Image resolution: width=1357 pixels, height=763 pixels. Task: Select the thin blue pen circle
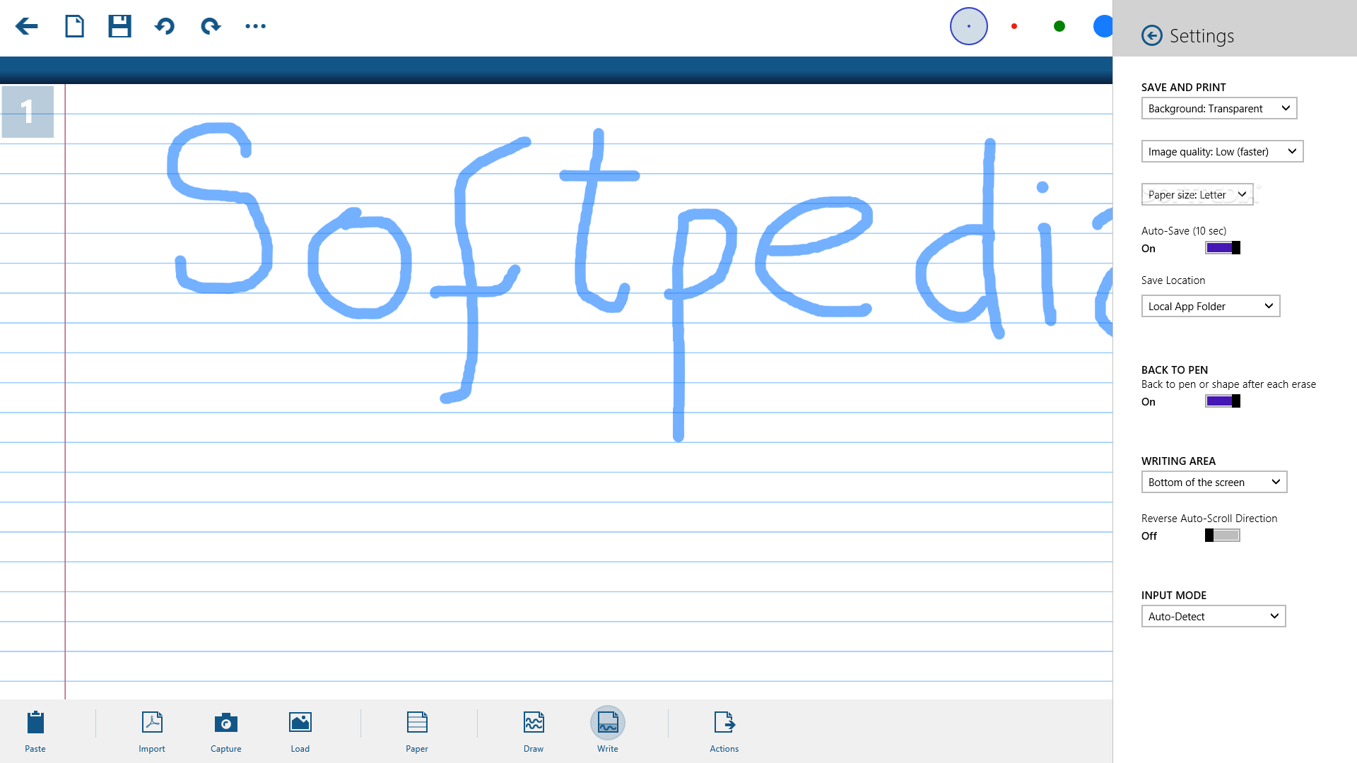click(x=968, y=26)
